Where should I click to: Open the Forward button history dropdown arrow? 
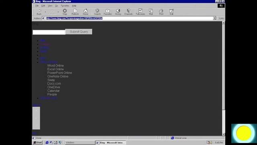pos(58,12)
